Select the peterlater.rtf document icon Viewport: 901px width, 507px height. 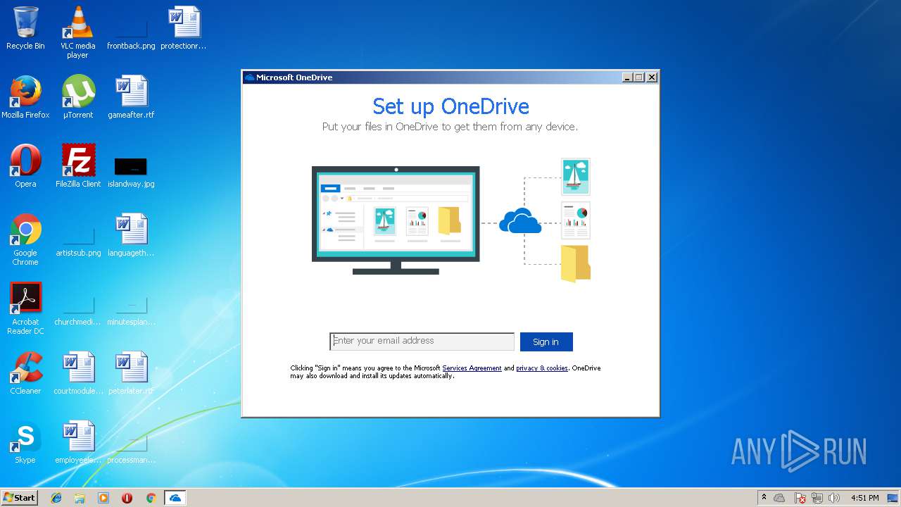click(x=131, y=373)
